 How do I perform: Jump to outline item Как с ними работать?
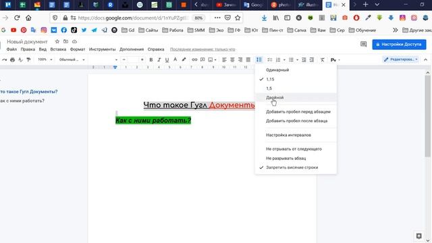click(22, 101)
